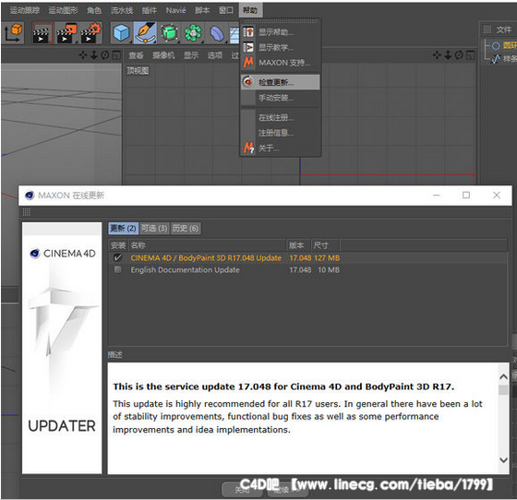Open the 运动跟踪 menu
Image resolution: width=517 pixels, height=500 pixels.
coord(25,10)
